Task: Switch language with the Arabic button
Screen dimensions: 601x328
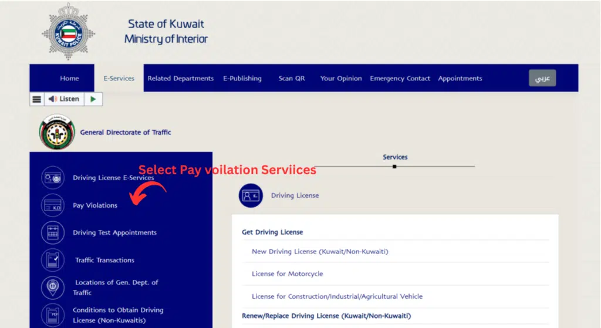Action: [x=542, y=78]
